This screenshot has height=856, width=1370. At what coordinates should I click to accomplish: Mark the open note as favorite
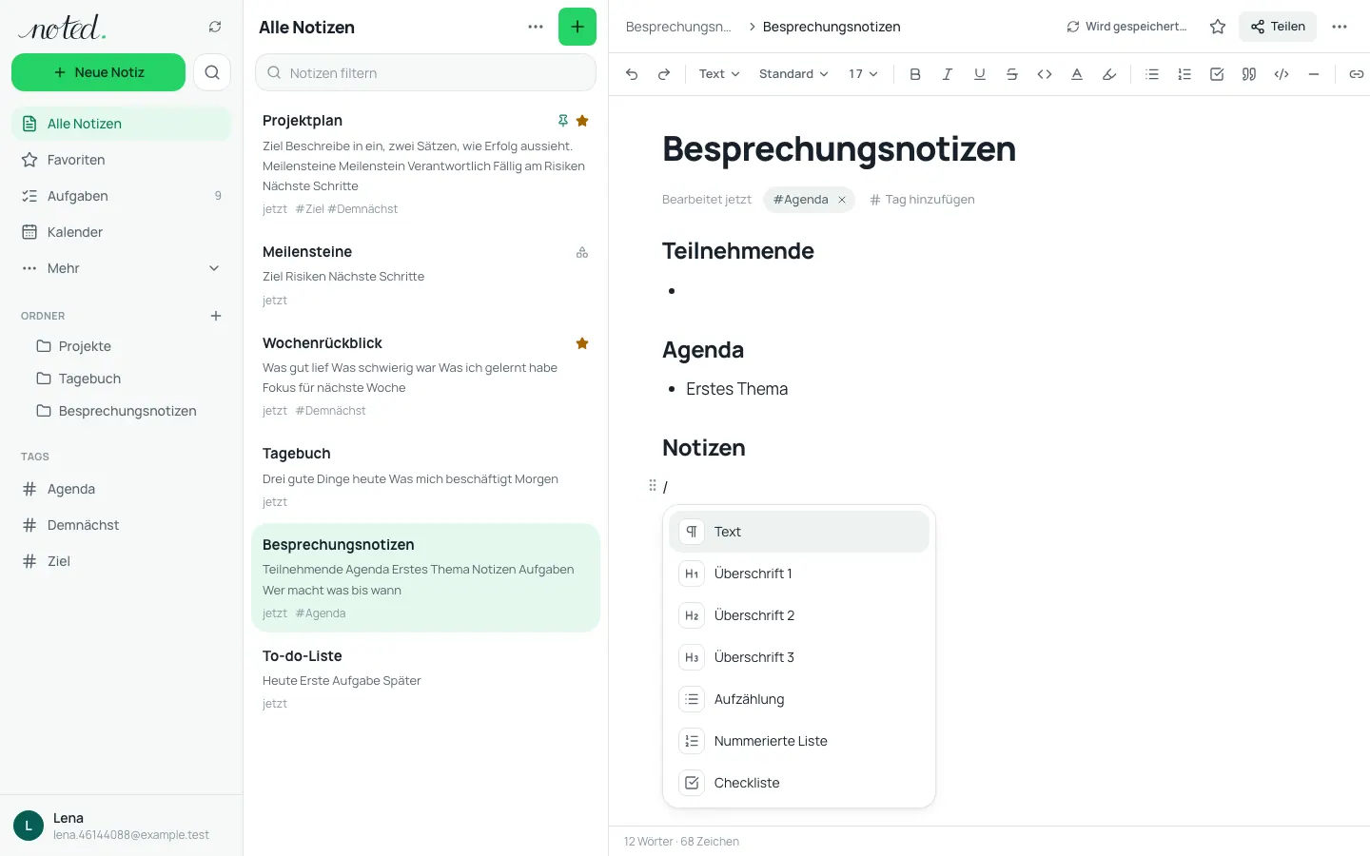click(1218, 27)
